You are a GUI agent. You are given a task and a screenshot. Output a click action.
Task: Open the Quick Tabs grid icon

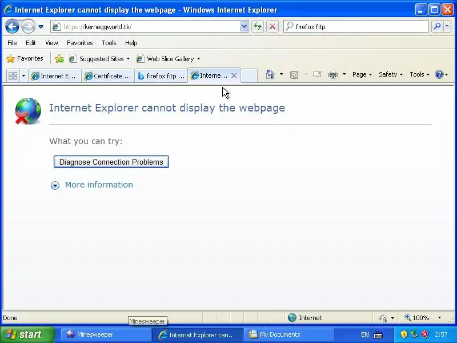click(13, 76)
